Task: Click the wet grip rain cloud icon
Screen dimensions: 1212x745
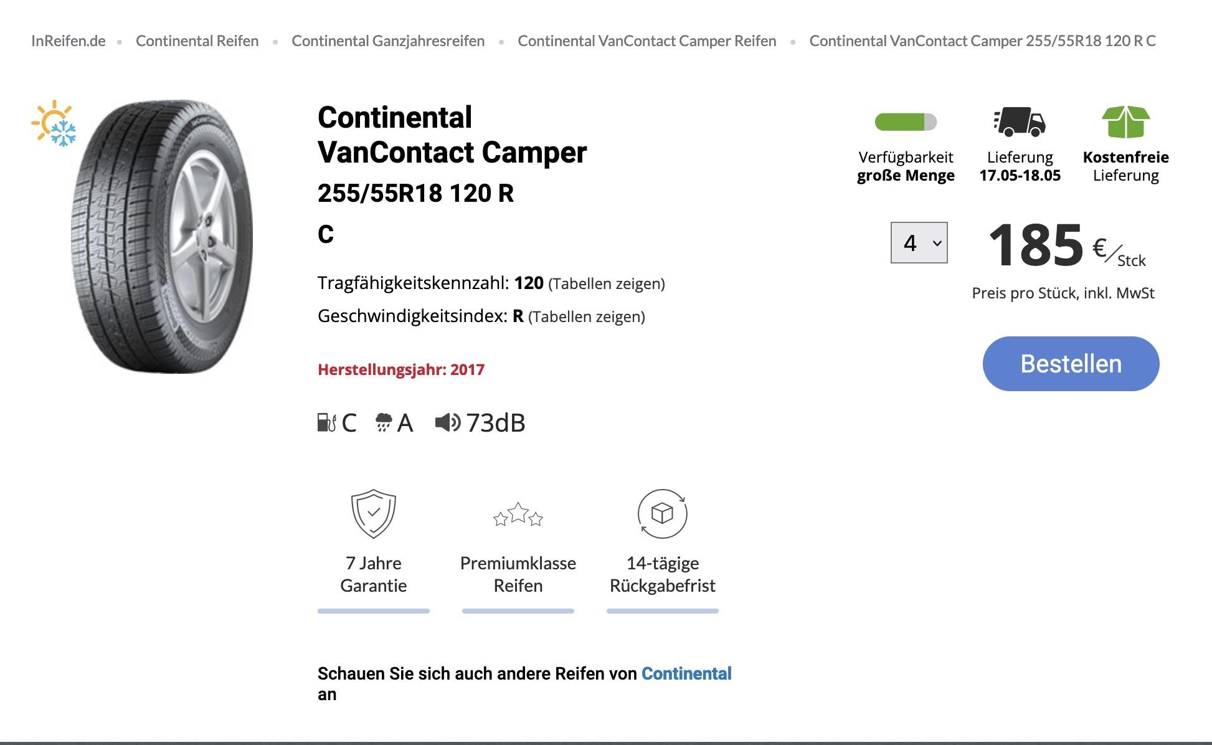Action: click(x=384, y=422)
